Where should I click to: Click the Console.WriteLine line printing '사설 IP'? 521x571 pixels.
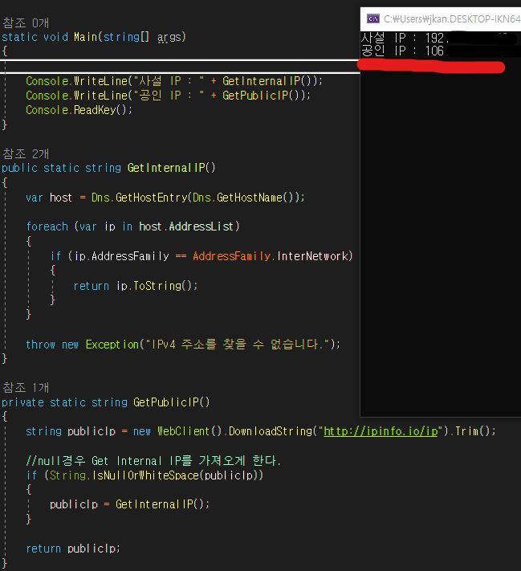(174, 81)
